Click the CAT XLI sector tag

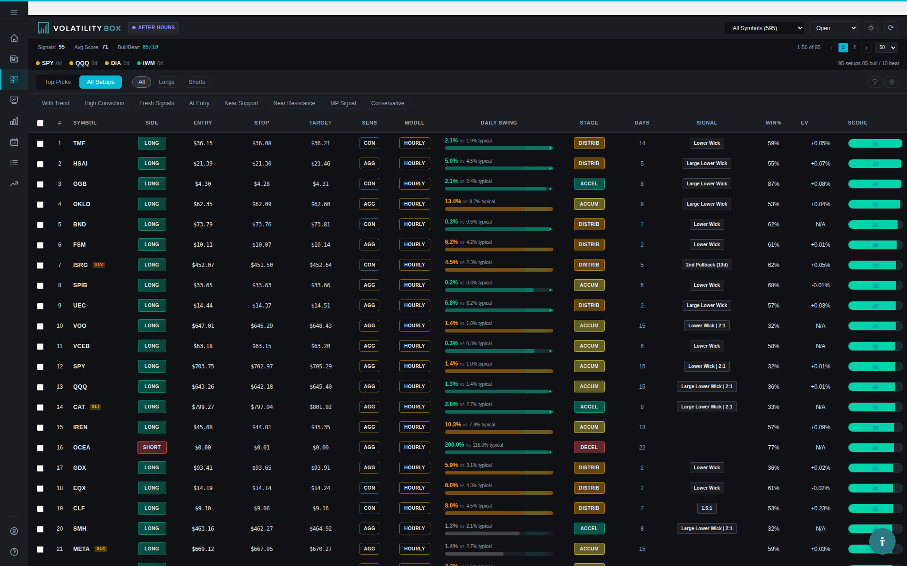pyautogui.click(x=95, y=407)
